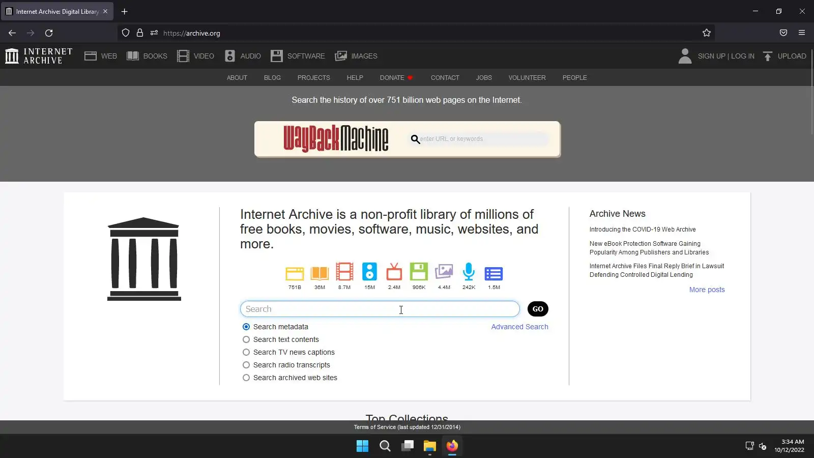Go back to the previous page
The image size is (814, 458).
[x=12, y=33]
